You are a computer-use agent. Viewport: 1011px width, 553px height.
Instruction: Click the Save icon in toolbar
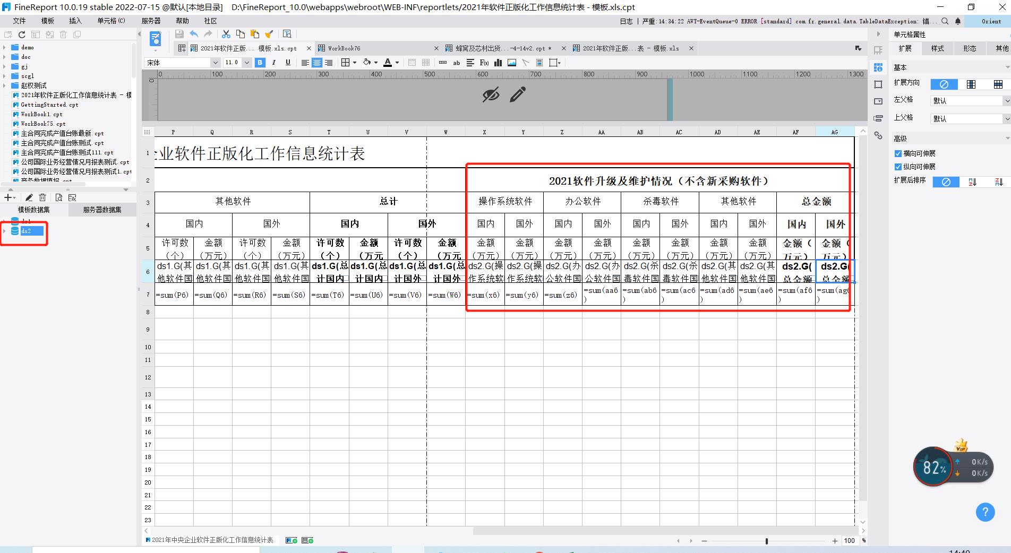click(x=179, y=34)
